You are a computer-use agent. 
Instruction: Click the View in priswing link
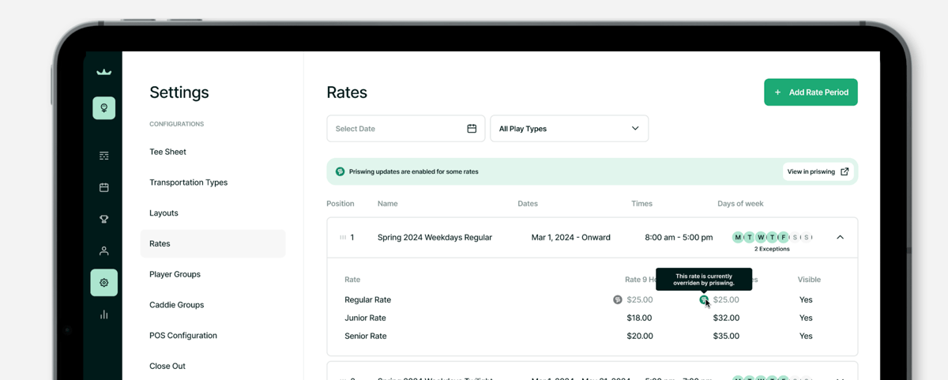(818, 171)
